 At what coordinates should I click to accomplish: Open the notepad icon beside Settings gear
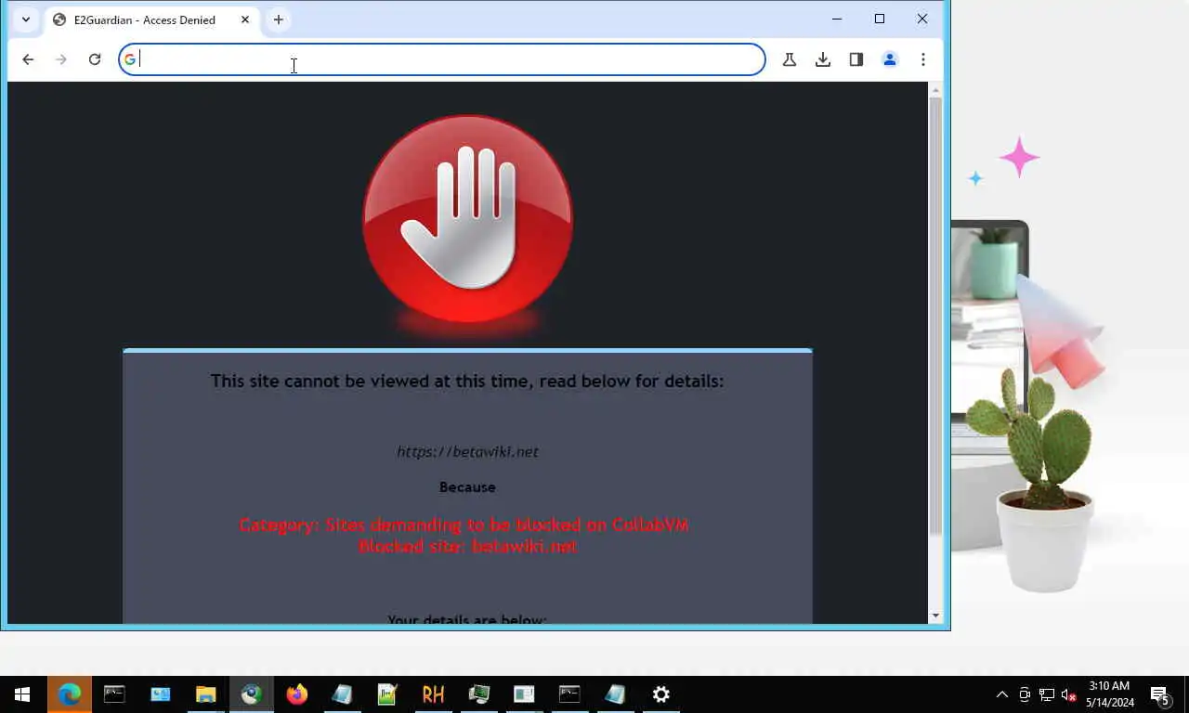(x=615, y=694)
